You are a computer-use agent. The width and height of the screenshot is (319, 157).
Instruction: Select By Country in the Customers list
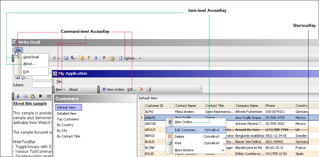tap(65, 125)
